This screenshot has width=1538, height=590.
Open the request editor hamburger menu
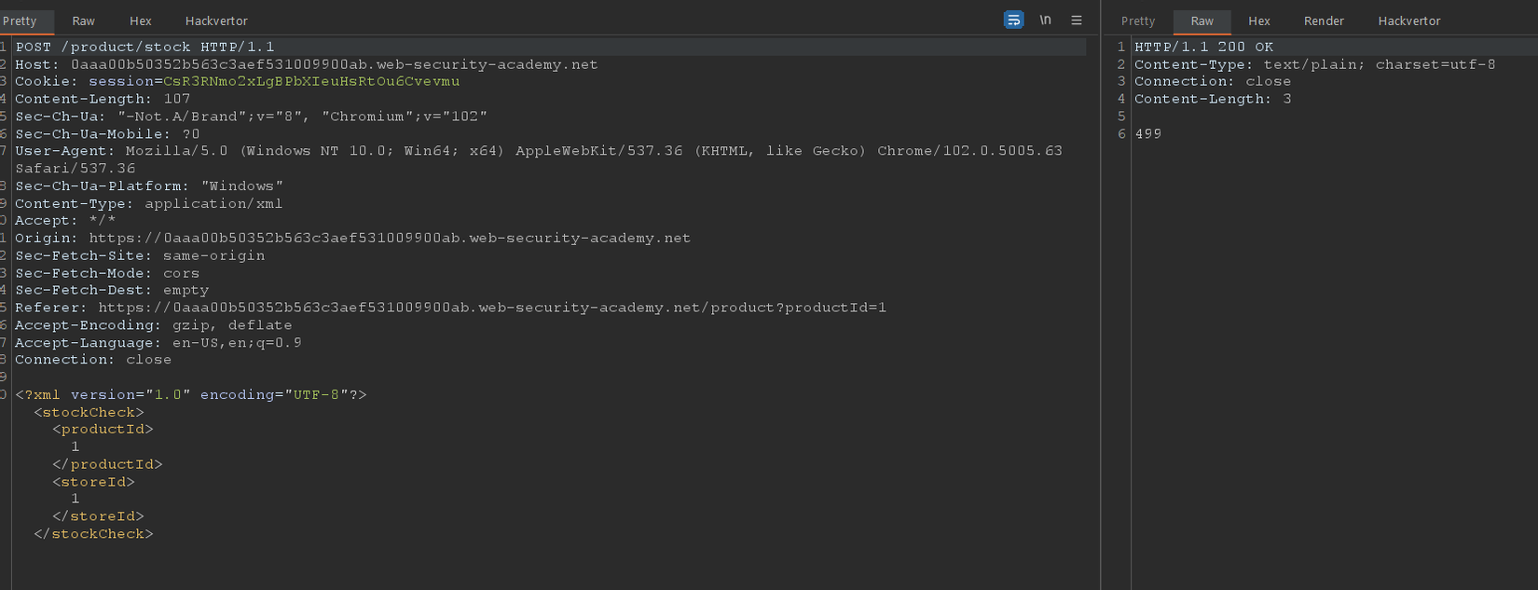tap(1077, 20)
